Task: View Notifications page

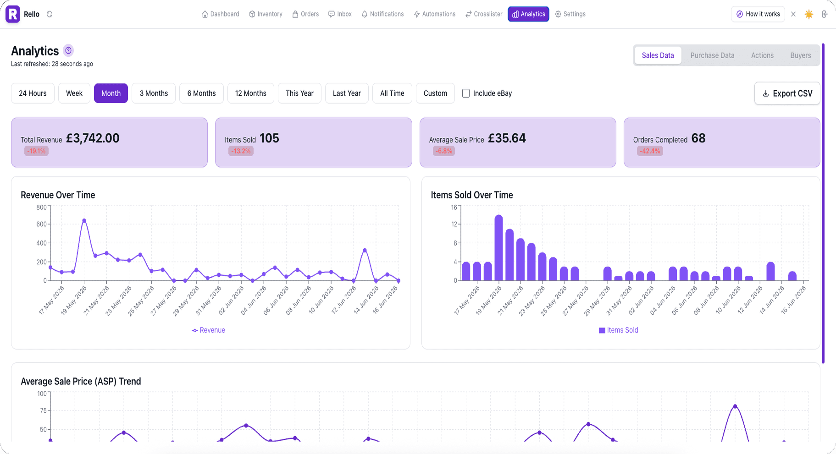Action: pos(383,14)
